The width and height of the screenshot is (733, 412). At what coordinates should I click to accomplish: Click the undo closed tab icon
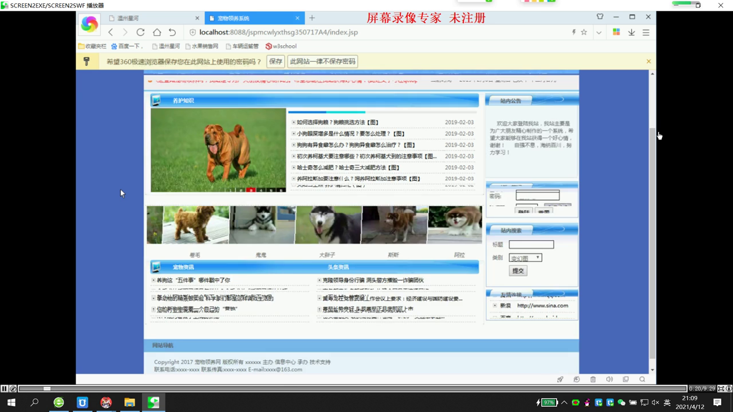point(172,33)
